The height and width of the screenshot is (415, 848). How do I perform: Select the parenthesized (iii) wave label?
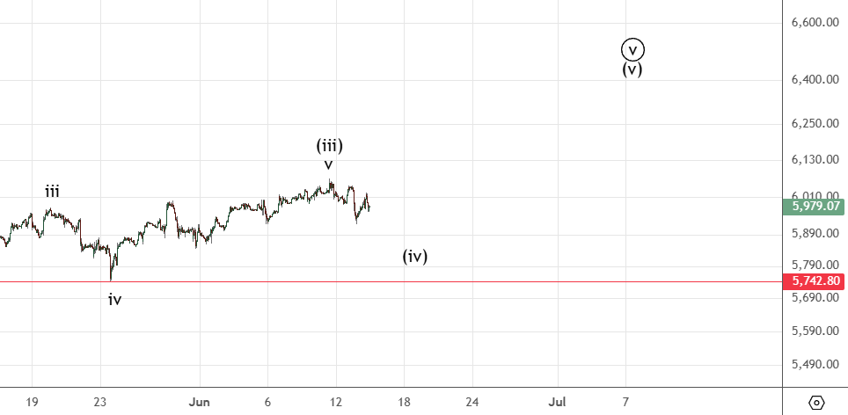click(x=330, y=145)
